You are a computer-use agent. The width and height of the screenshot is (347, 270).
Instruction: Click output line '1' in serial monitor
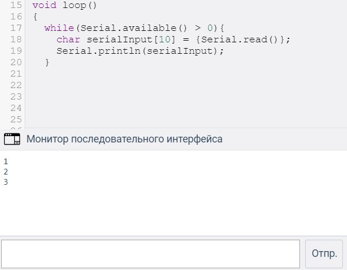[x=6, y=162]
